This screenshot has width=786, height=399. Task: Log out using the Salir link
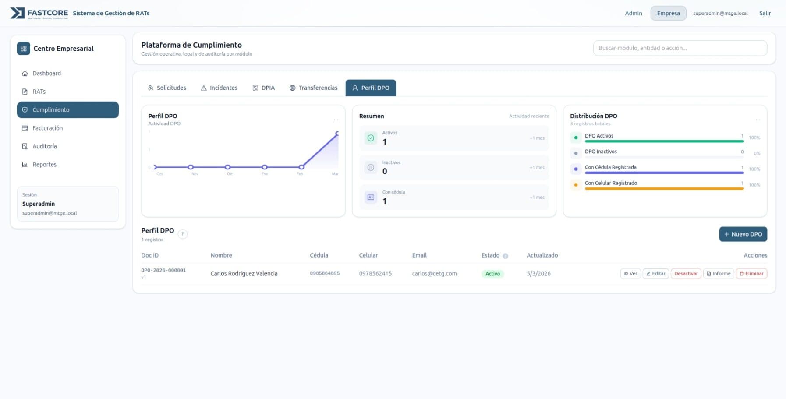tap(765, 13)
